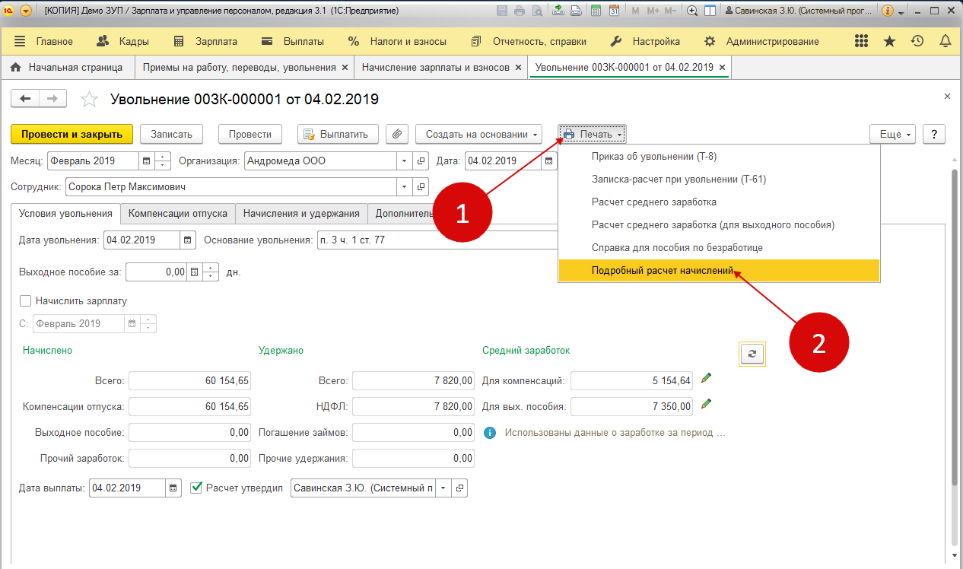Screen dimensions: 963x569
Task: Open help with the ? button
Action: [934, 134]
